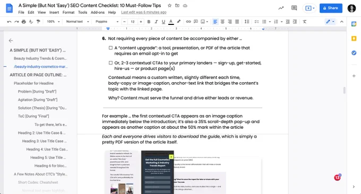Align text right
The image size is (361, 194).
[230, 22]
